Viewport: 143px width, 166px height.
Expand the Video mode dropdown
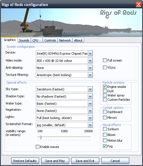click(90, 61)
